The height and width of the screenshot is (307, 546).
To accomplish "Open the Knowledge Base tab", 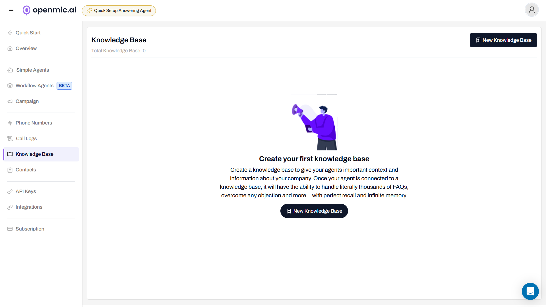I will point(34,154).
